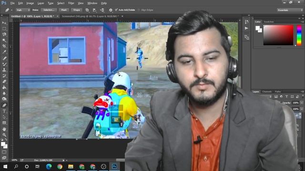
Task: Click the Selection... button
Action: tap(49, 10)
